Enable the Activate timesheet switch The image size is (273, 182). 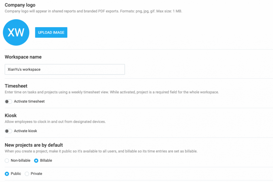(9, 102)
